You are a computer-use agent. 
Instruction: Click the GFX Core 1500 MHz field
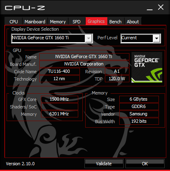pos(59,99)
